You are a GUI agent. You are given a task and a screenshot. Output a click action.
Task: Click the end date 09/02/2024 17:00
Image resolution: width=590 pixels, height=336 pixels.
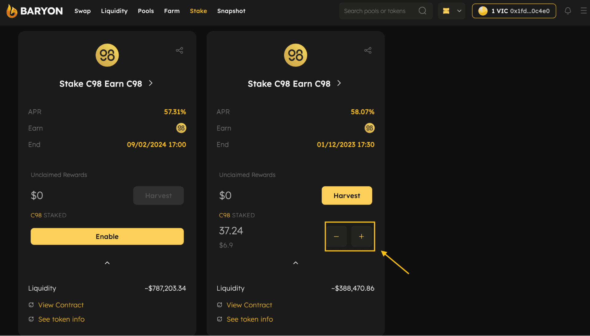156,145
